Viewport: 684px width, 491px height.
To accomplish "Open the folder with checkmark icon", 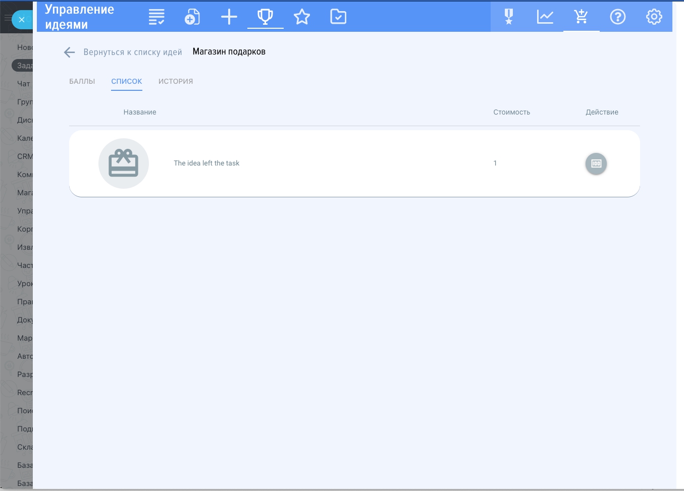I will (x=338, y=17).
